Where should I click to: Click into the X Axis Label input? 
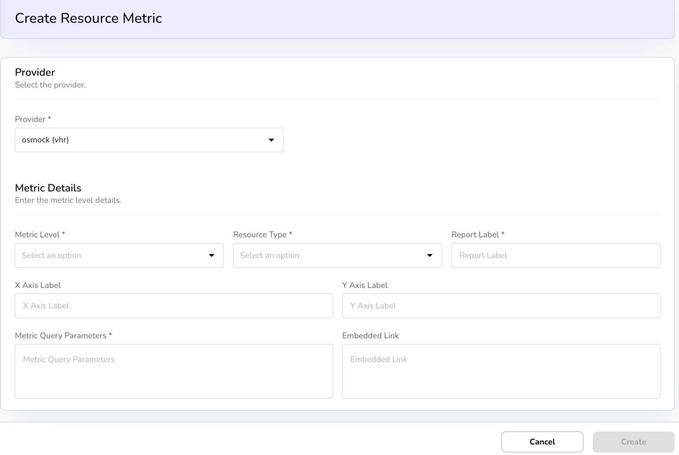(174, 306)
